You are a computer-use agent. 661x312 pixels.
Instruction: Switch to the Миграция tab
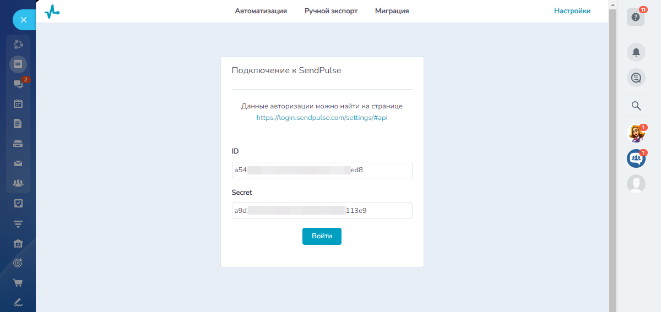pyautogui.click(x=392, y=11)
